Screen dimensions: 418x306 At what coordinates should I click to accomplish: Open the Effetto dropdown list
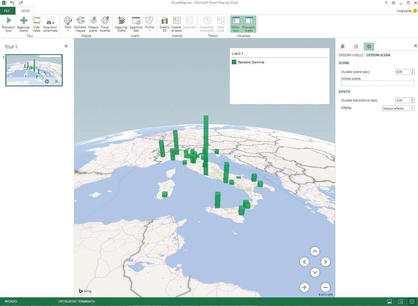(x=398, y=108)
